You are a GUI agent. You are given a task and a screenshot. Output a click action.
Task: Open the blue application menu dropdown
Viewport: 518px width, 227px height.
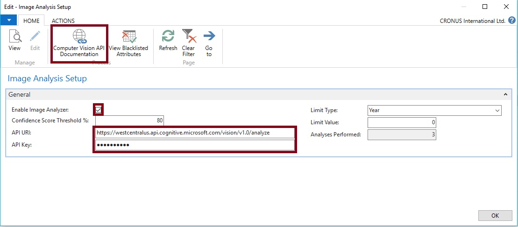pos(9,21)
